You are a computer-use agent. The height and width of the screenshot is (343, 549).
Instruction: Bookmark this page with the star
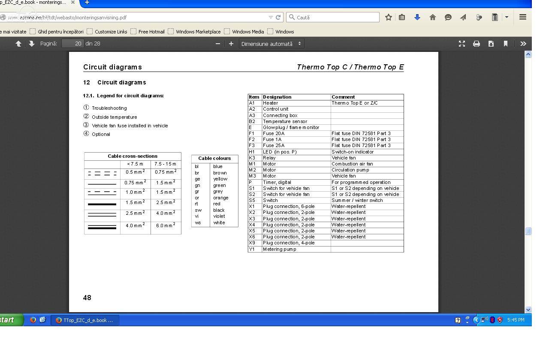pos(389,17)
